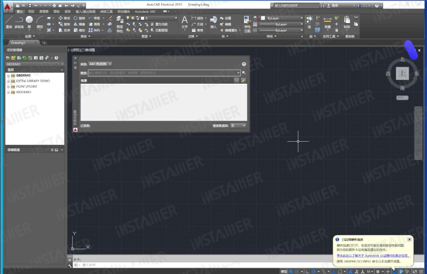
Task: Expand the GBDEMO project tree node
Action: [x=8, y=75]
